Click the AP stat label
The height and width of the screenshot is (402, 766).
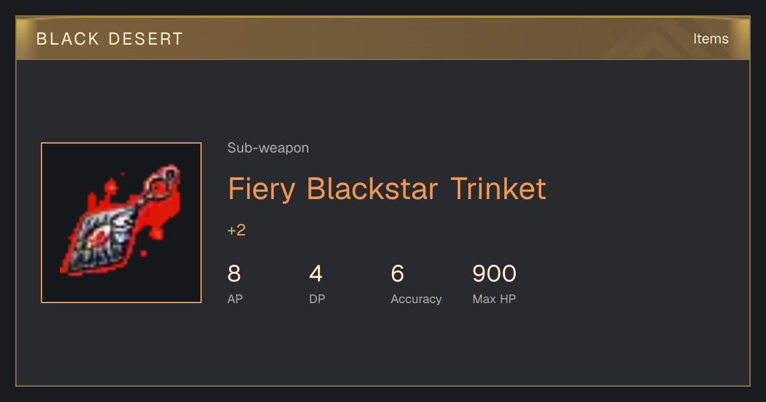point(235,299)
